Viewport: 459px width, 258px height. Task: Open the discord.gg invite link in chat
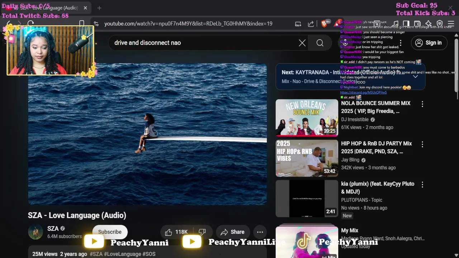(363, 92)
